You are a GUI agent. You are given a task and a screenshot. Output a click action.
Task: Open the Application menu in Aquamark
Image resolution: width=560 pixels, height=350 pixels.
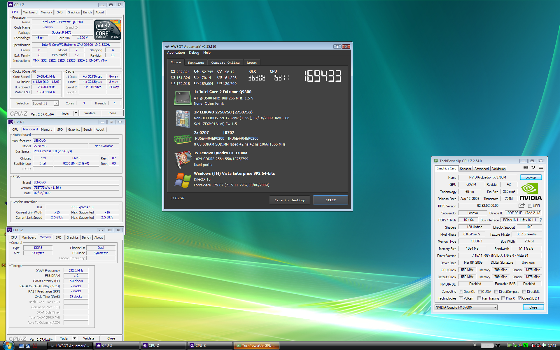[x=176, y=52]
